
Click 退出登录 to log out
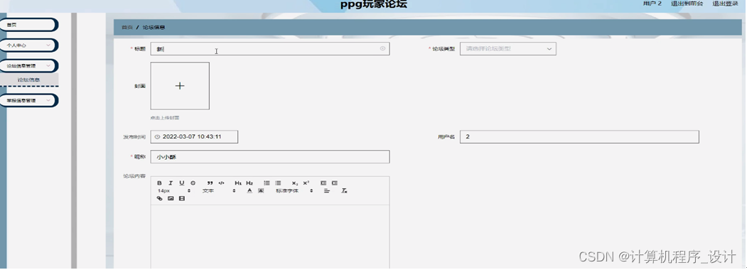pos(725,4)
